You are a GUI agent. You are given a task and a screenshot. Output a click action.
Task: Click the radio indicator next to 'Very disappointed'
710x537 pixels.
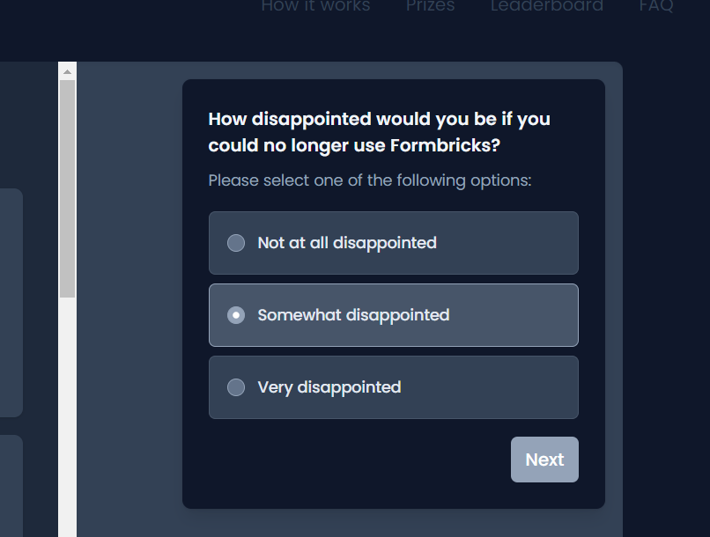point(235,386)
